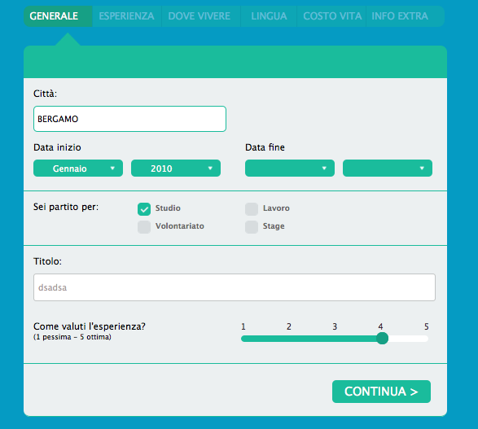478x429 pixels.
Task: Tick the Stage checkbox
Action: pyautogui.click(x=252, y=227)
